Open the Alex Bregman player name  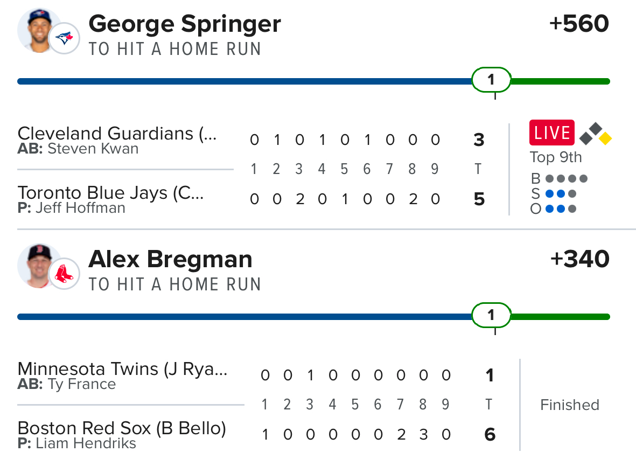(x=170, y=259)
